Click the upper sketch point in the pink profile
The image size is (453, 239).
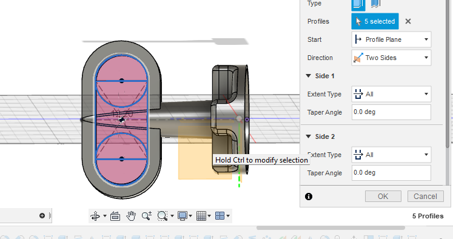(122, 80)
